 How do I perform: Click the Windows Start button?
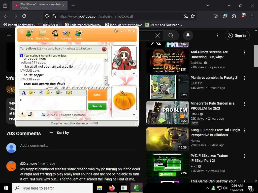pos(6,188)
